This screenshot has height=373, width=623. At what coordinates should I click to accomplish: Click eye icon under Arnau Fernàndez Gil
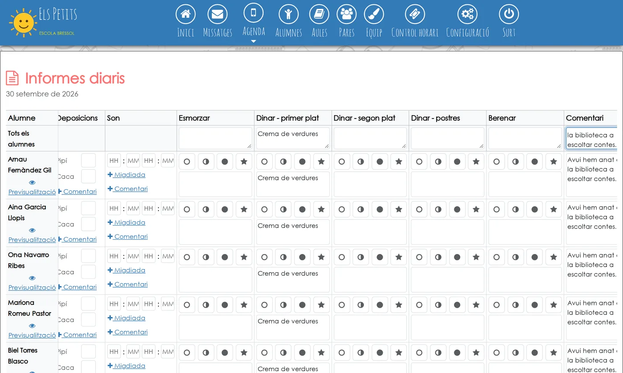[32, 183]
